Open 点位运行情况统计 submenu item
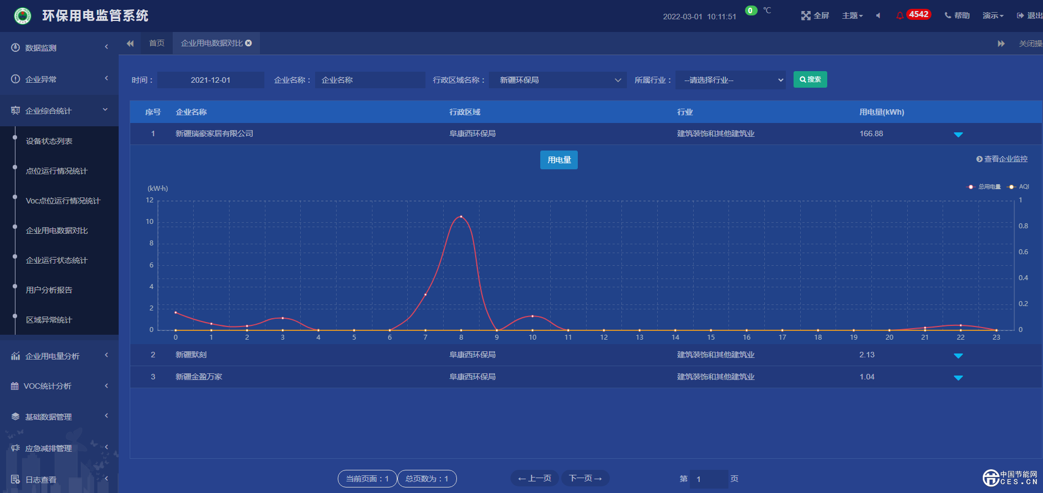 [57, 171]
